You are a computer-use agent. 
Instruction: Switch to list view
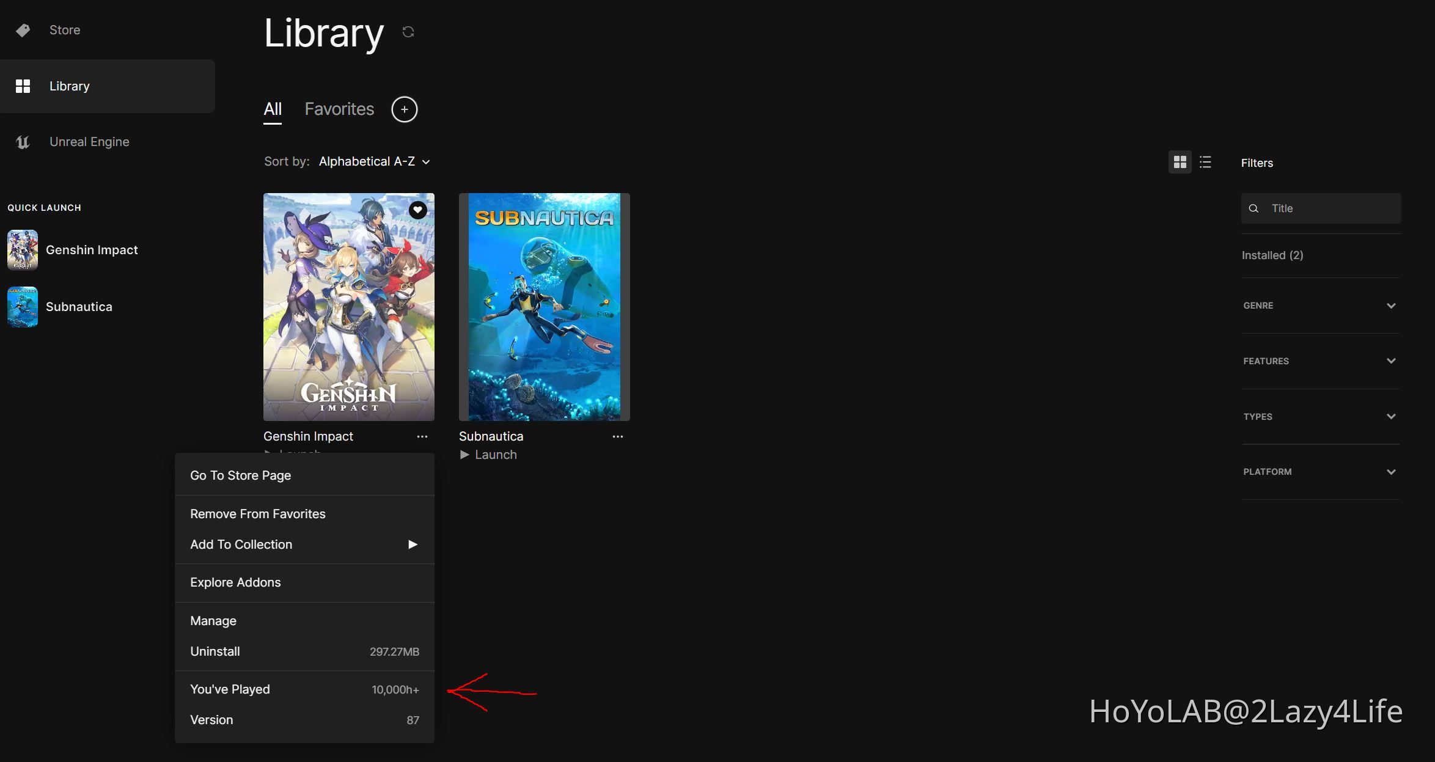[x=1205, y=162]
